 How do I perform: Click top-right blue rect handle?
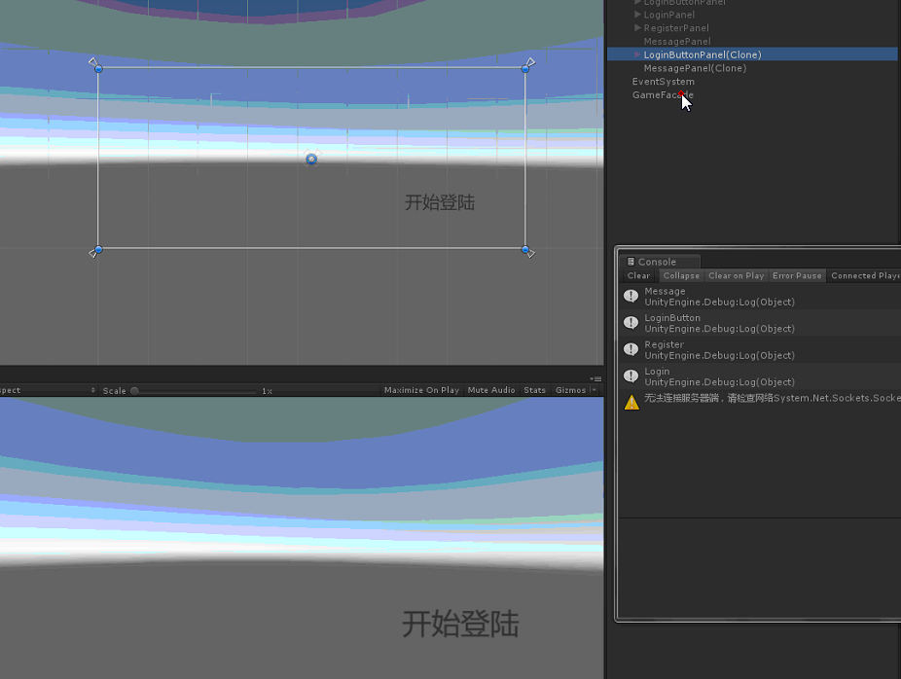coord(525,69)
